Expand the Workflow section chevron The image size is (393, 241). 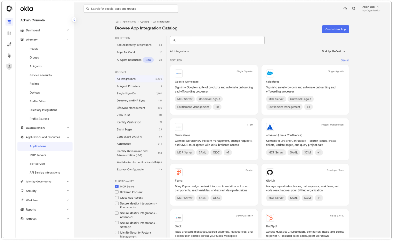(x=68, y=200)
